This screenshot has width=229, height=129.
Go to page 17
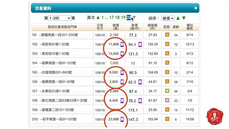click(111, 18)
